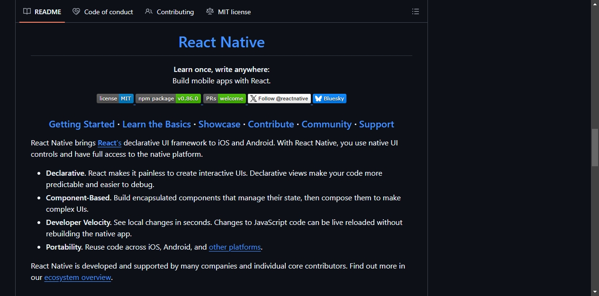View the MIT license tab
Viewport: 599px width, 296px height.
point(228,11)
